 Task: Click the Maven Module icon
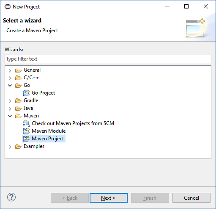coord(26,131)
